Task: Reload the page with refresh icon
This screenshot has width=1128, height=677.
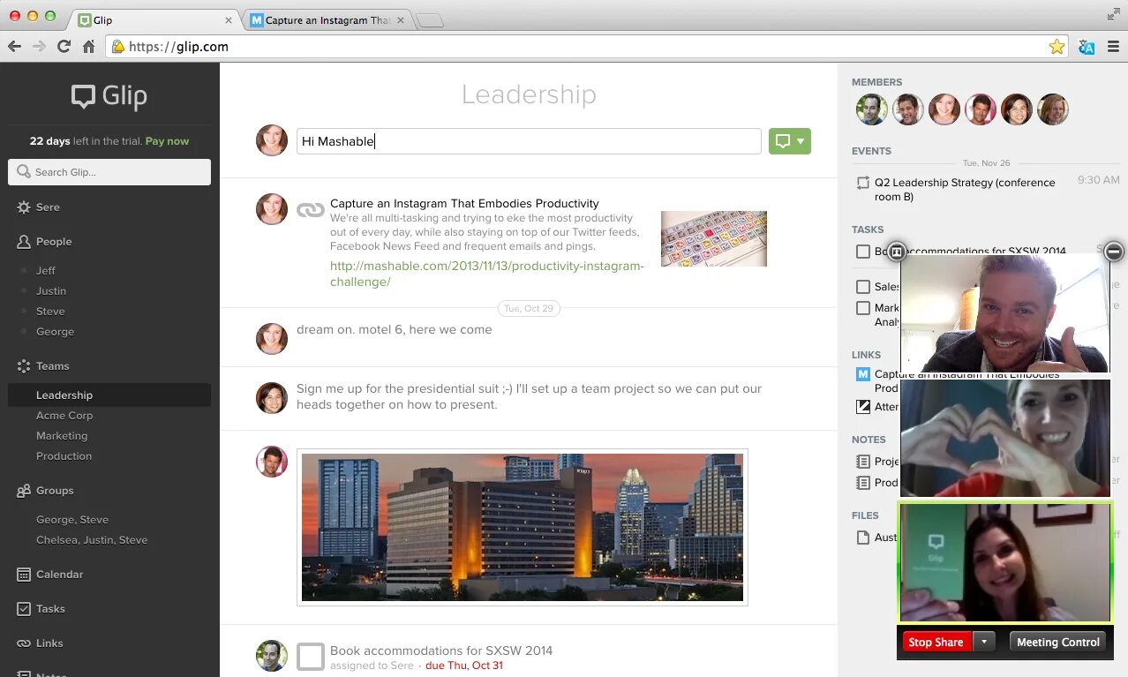Action: [x=64, y=47]
